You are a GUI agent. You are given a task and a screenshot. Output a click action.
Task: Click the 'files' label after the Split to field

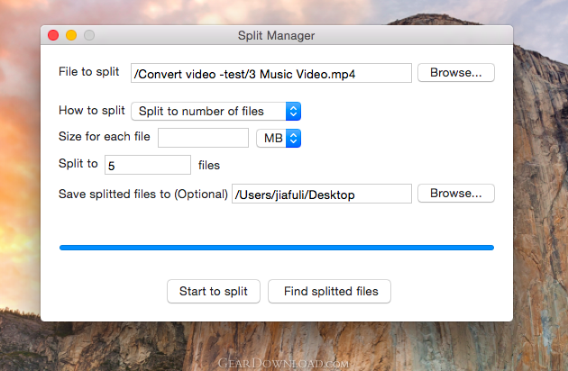[209, 166]
